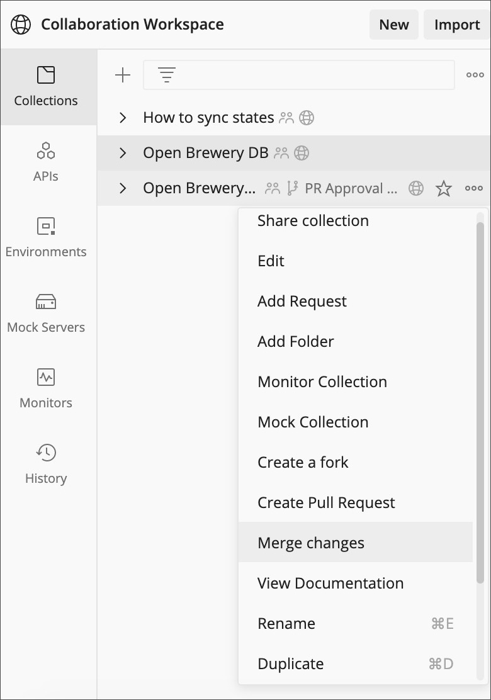Click the public globe icon on Open Brewery DB
The image size is (491, 700).
point(302,153)
